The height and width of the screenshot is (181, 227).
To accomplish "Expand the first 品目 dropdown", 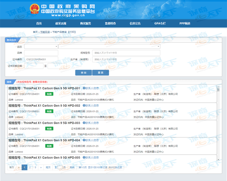I will 41,46.
